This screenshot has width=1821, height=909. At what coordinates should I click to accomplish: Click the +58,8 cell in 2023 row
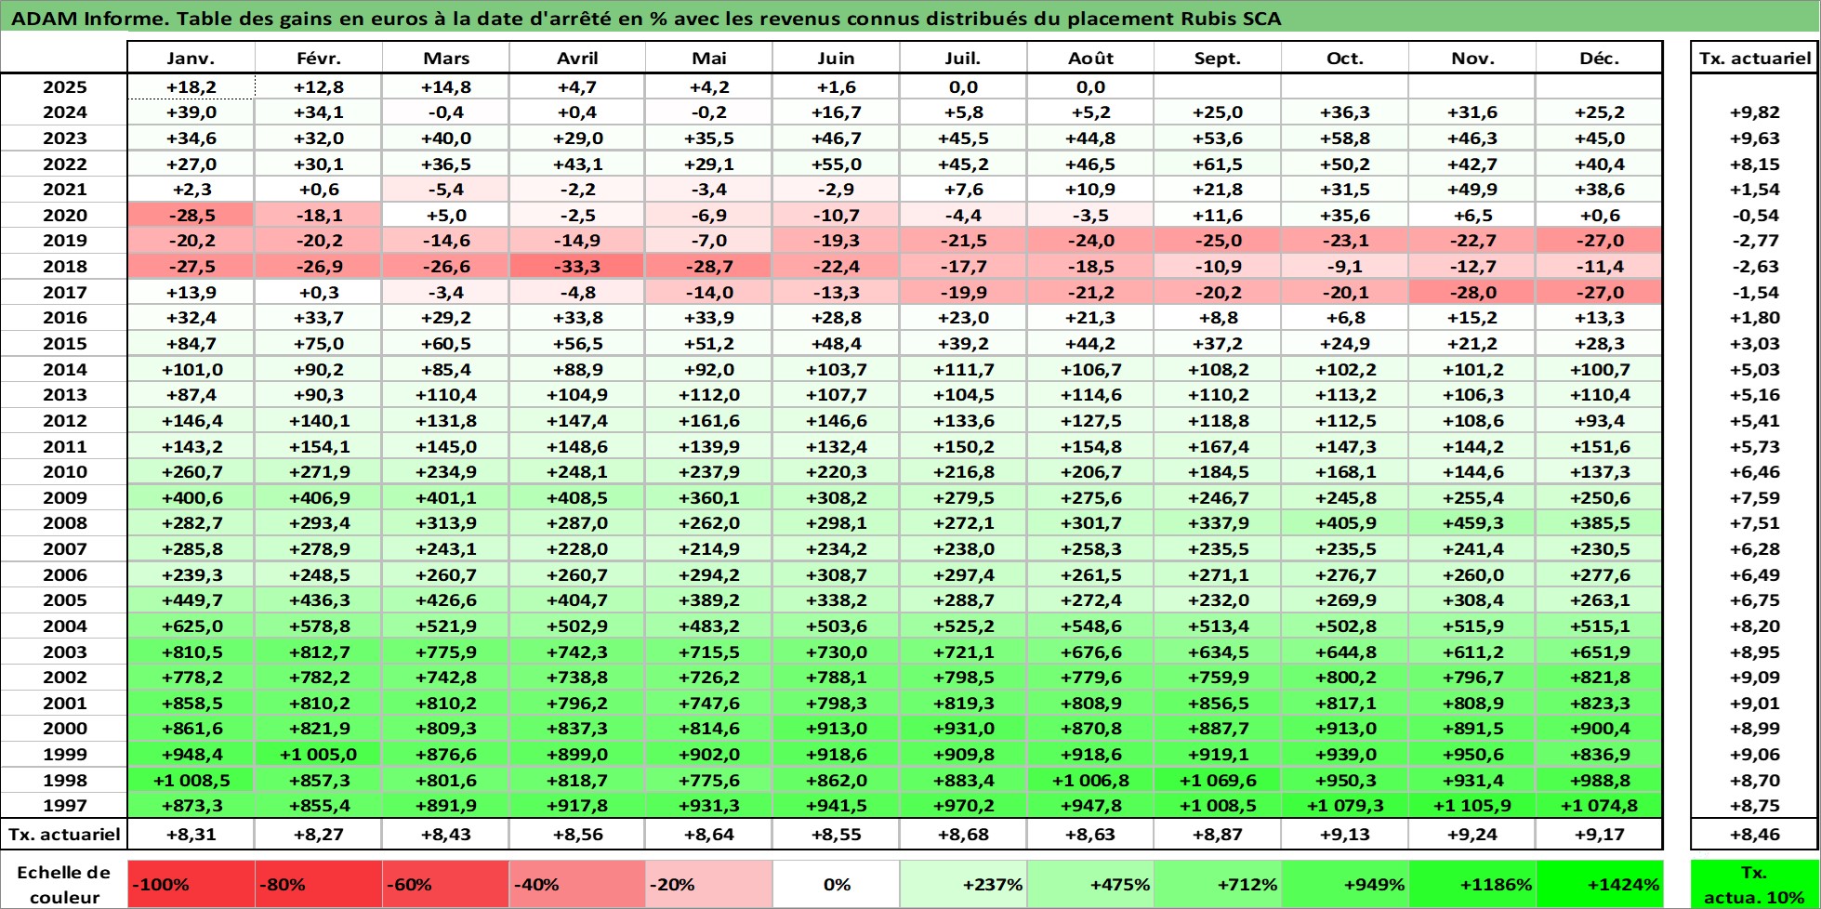click(1345, 138)
